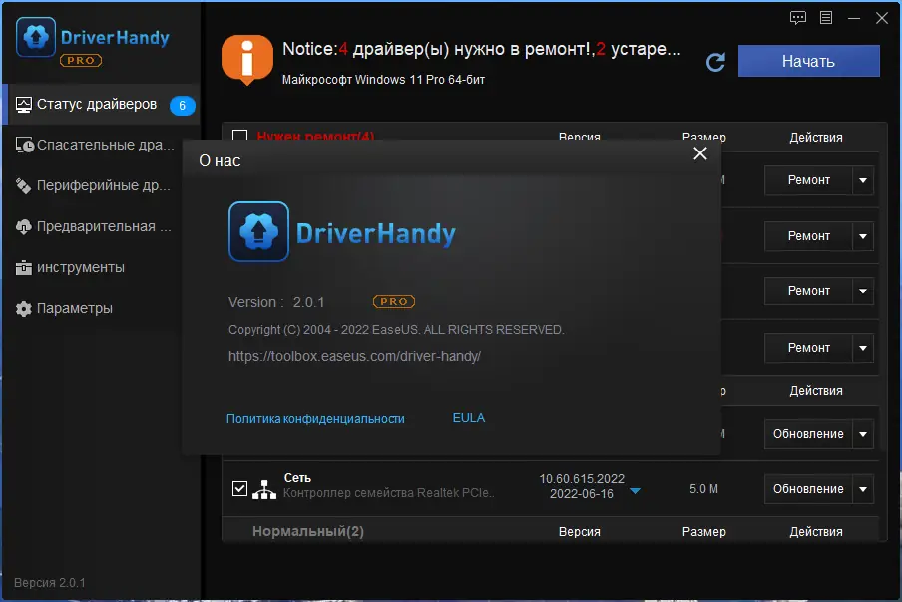This screenshot has height=602, width=902.
Task: Toggle the Нужен ремонт(4) select-all checkbox
Action: (239, 136)
